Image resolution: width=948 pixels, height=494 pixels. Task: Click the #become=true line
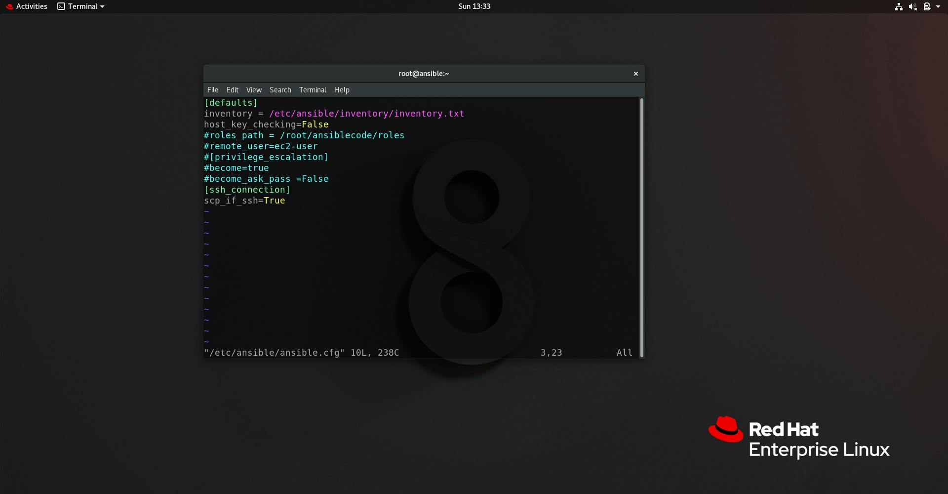pyautogui.click(x=237, y=168)
